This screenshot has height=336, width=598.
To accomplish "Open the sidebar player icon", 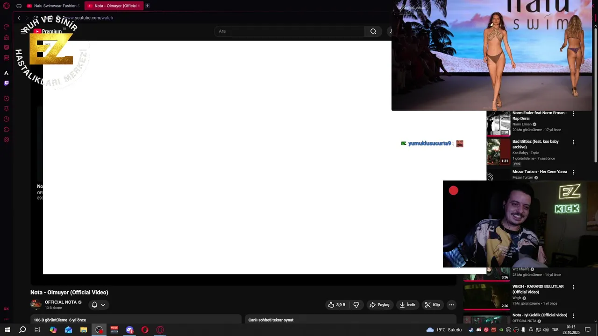I will point(7,98).
